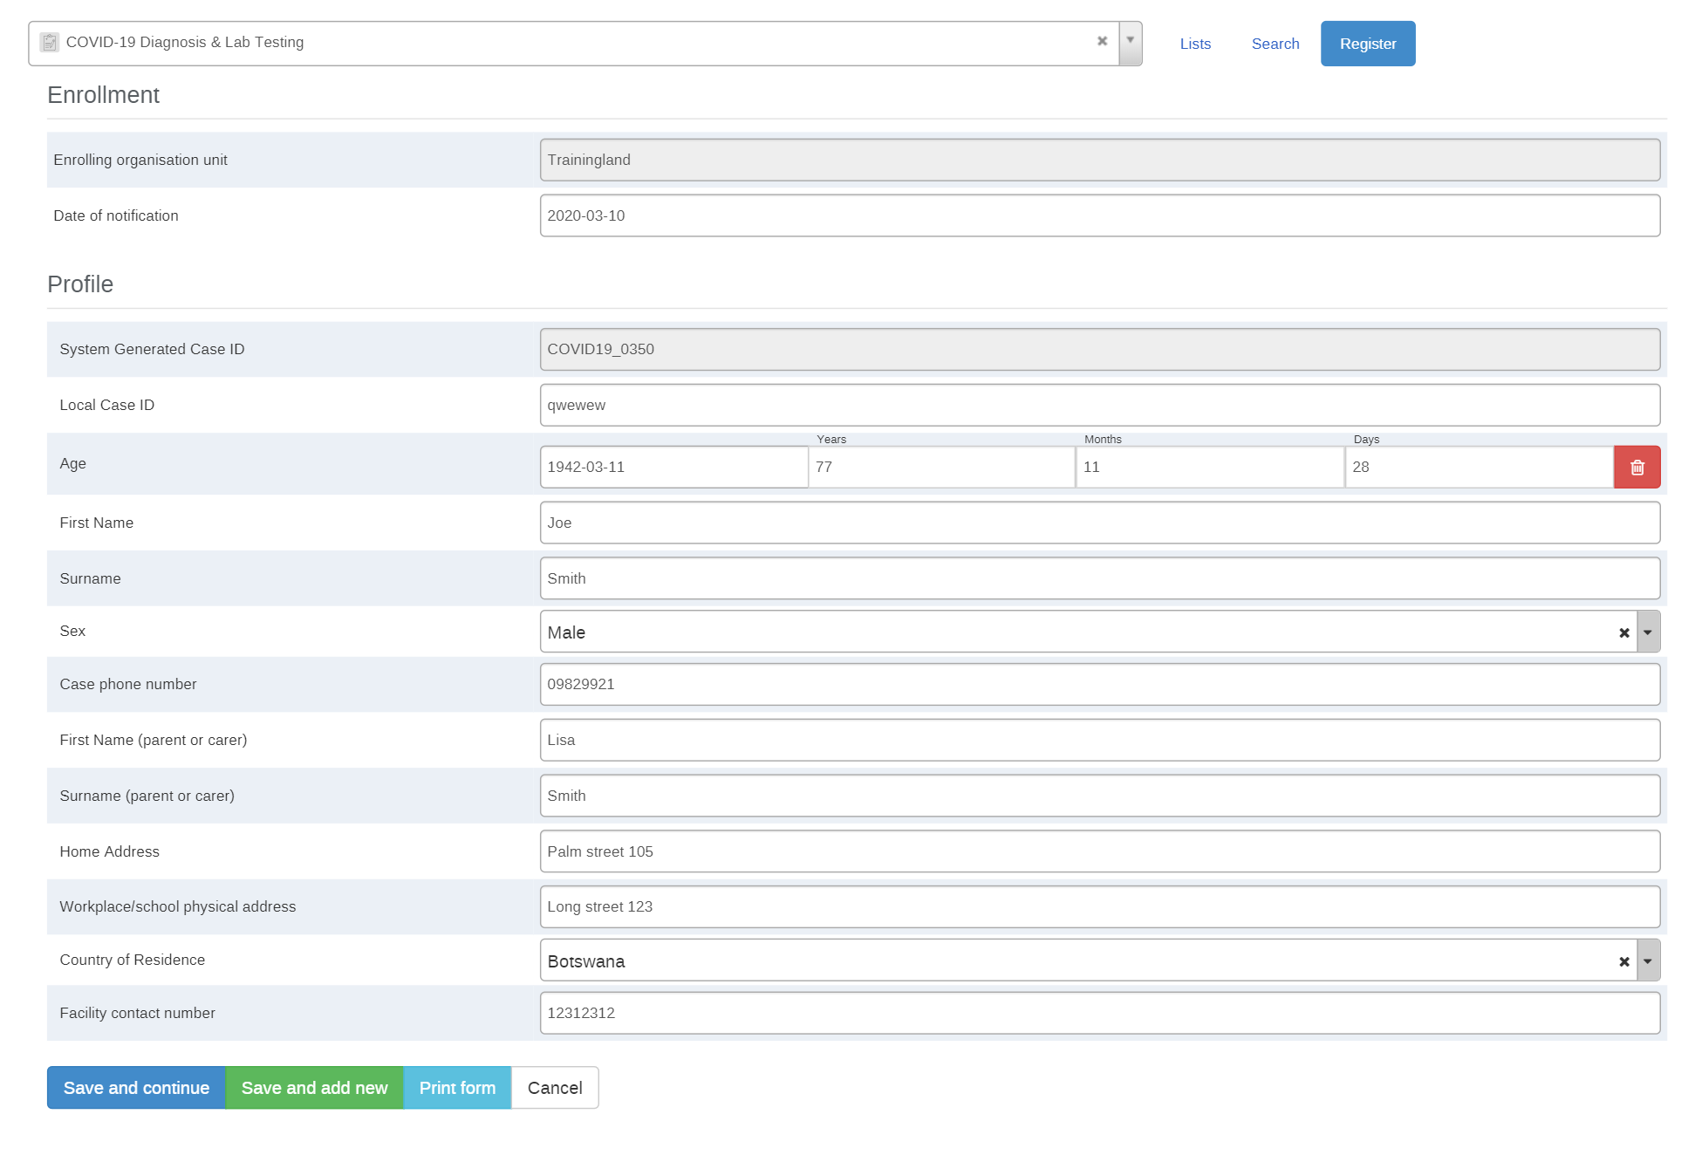This screenshot has width=1702, height=1162.
Task: Expand the Sex dropdown
Action: [x=1648, y=632]
